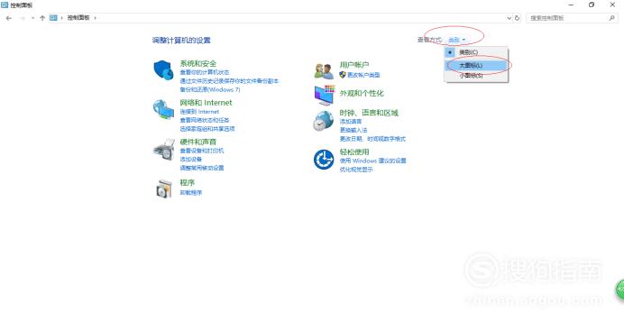Click the 调整计算机的设置 heading

[181, 41]
